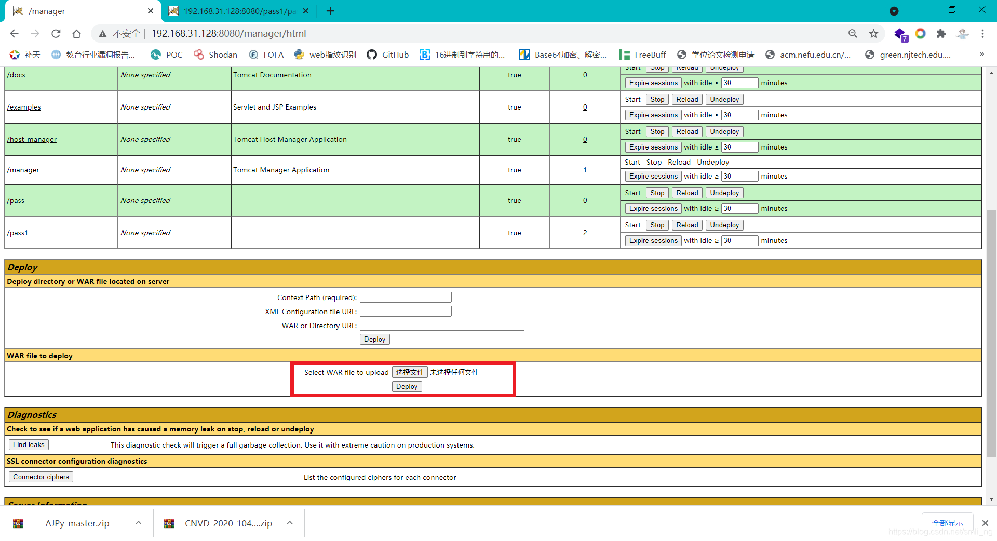This screenshot has width=997, height=541.
Task: Open the tab search dropdown arrow
Action: coord(894,11)
